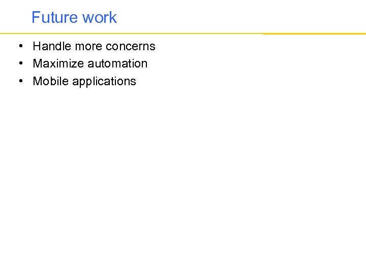Viewport: 366px width, 274px height.
Task: Click bullet dot before "Maximize automation"
Action: click(x=21, y=63)
